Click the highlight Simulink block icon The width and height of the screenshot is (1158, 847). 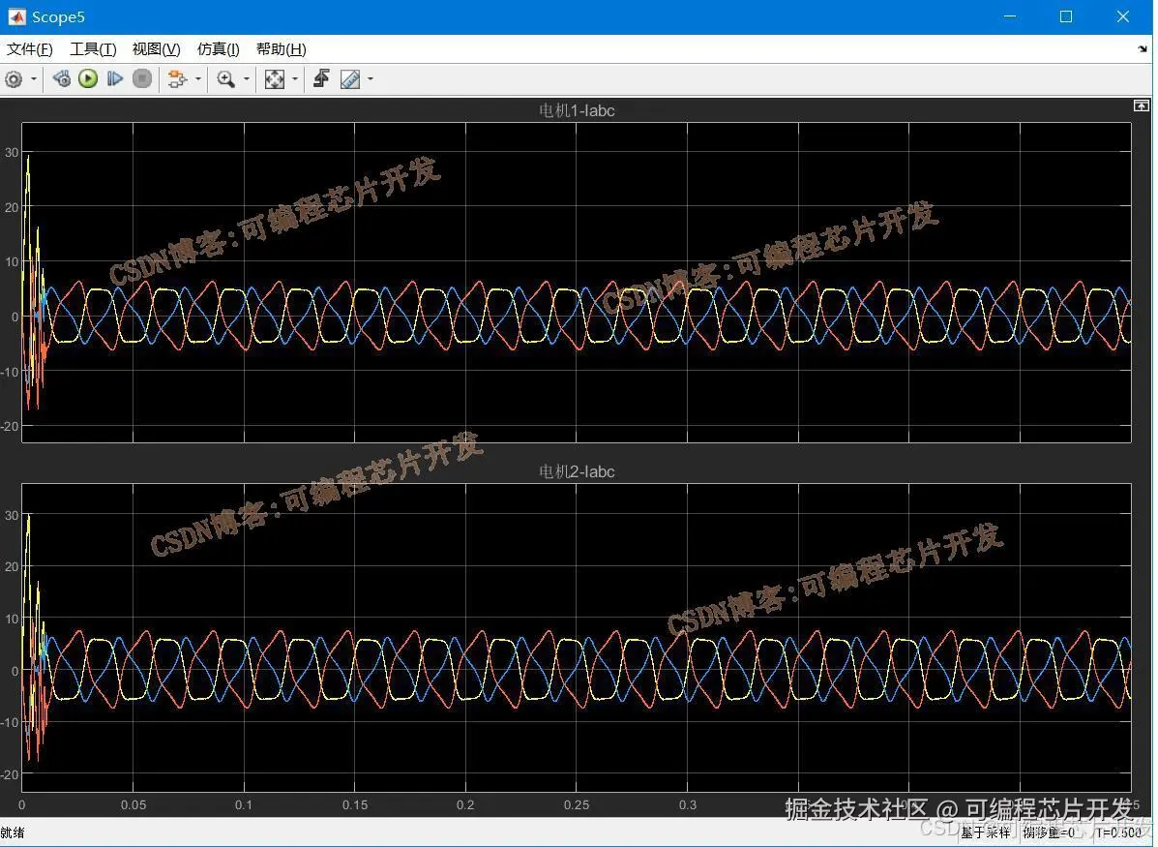click(176, 79)
